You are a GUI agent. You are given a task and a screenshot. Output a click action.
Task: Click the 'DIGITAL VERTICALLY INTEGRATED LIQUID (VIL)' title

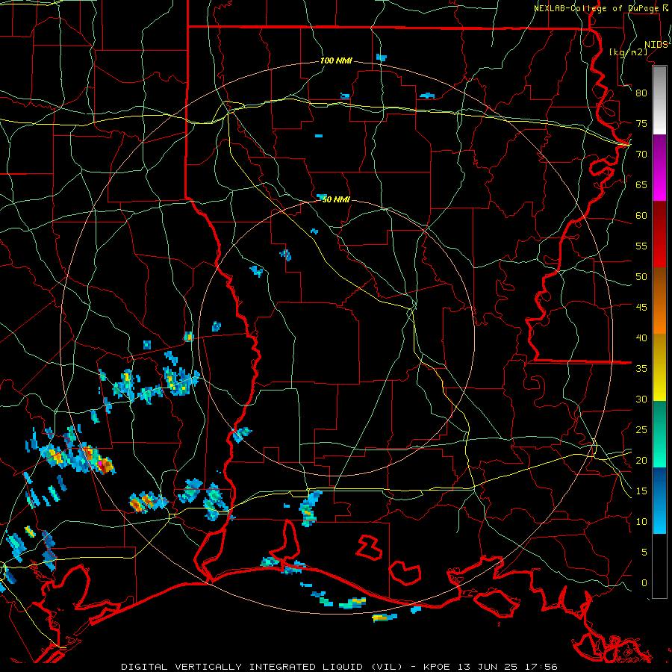(x=262, y=667)
